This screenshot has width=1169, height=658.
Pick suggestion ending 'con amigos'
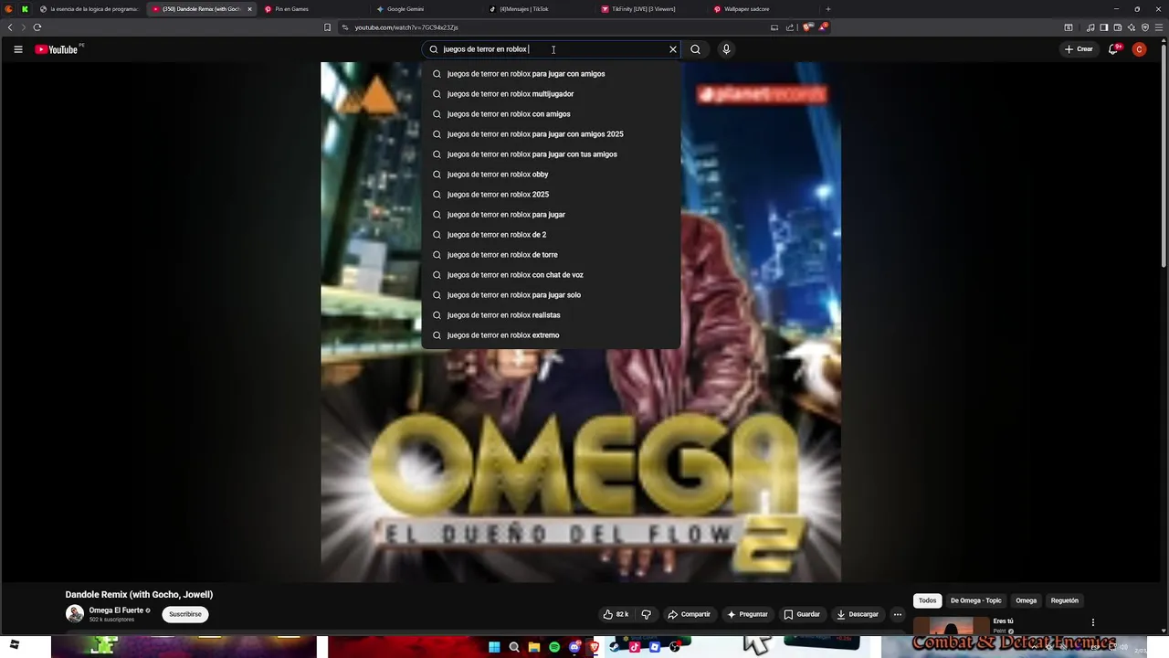coord(551,114)
